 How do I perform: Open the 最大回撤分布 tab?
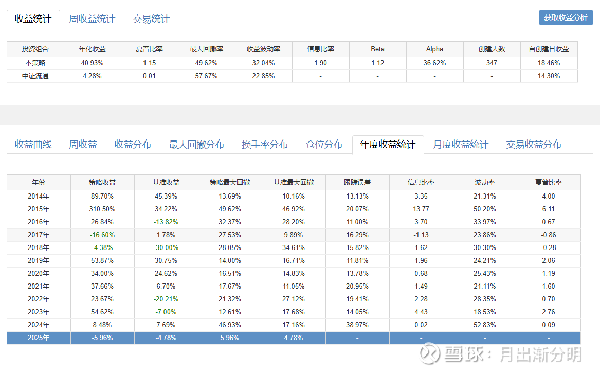(x=196, y=145)
